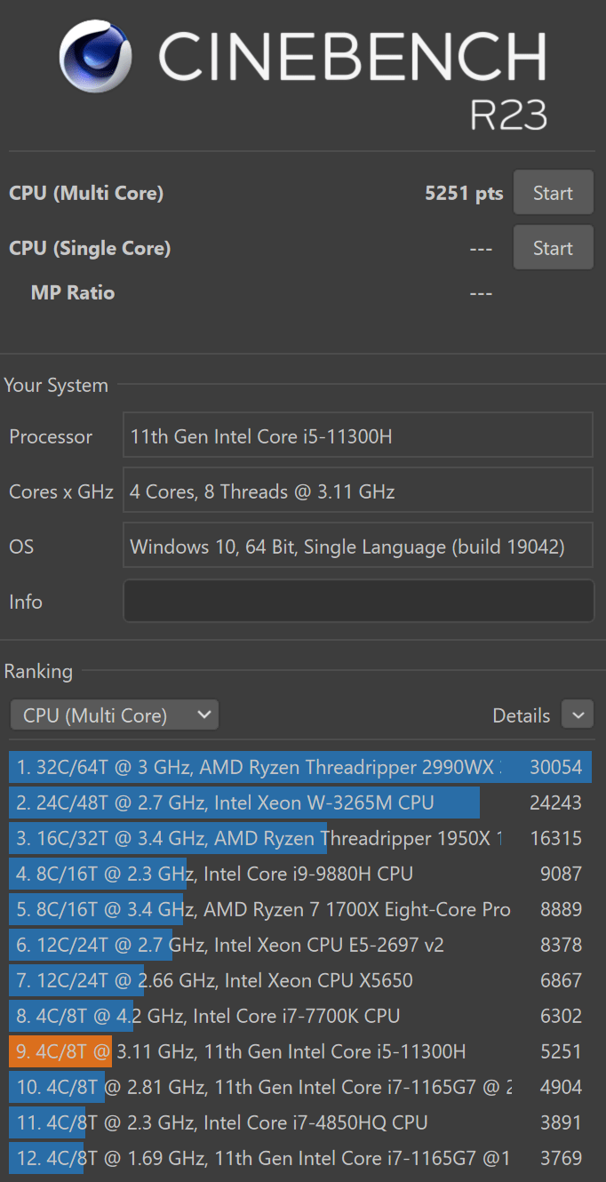Click the Cores x GHz value field
This screenshot has height=1182, width=606.
358,491
